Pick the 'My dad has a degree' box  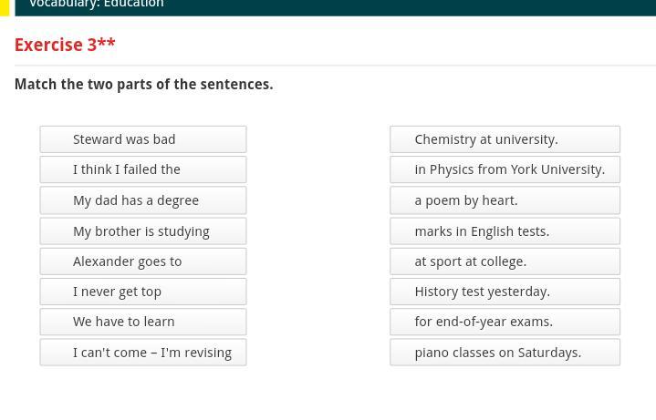pos(142,200)
